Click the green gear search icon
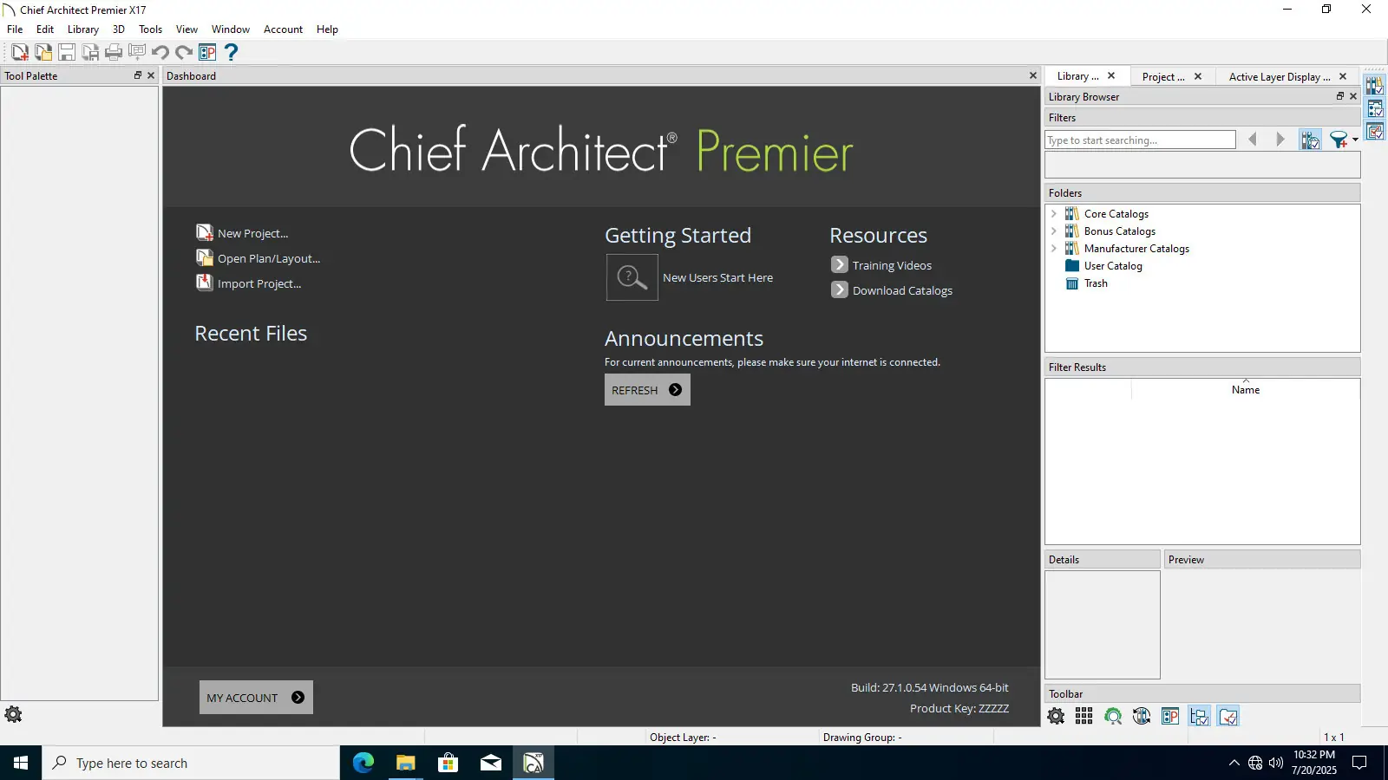Viewport: 1388px width, 780px height. pos(1113,716)
